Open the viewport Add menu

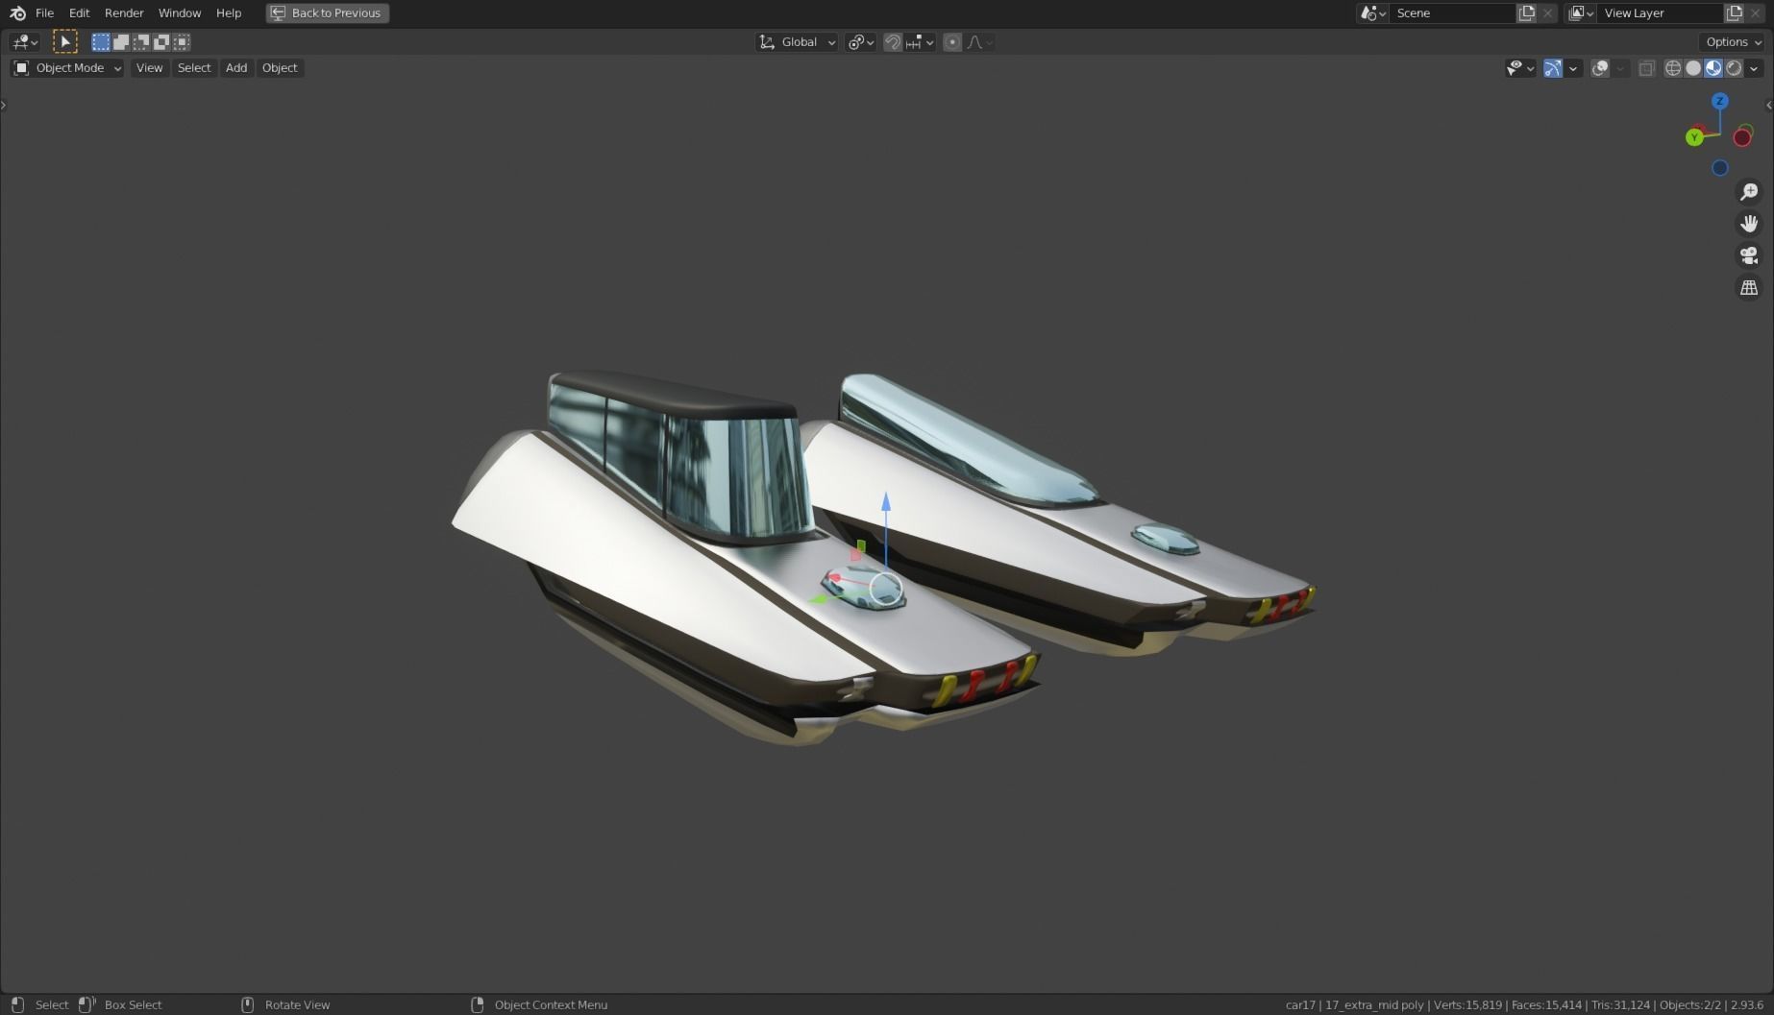pyautogui.click(x=236, y=67)
